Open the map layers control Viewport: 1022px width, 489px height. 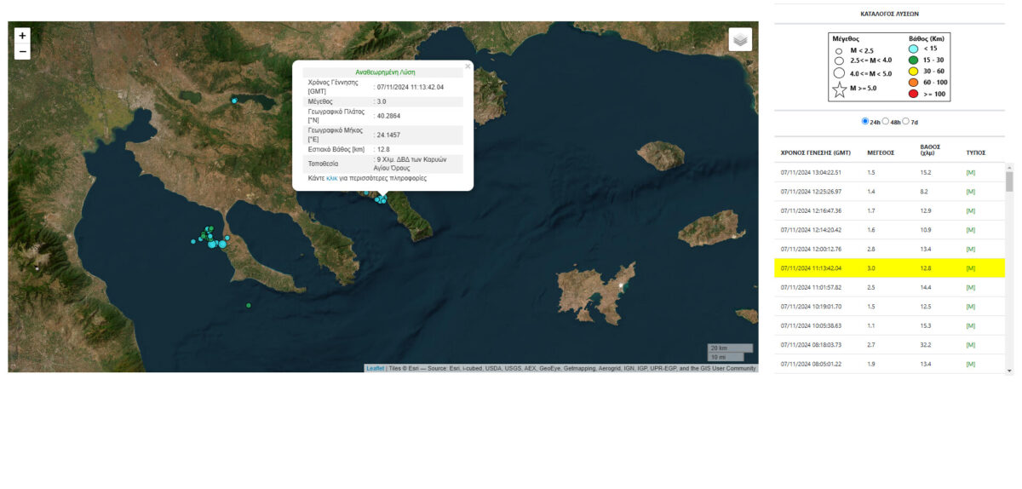[740, 39]
